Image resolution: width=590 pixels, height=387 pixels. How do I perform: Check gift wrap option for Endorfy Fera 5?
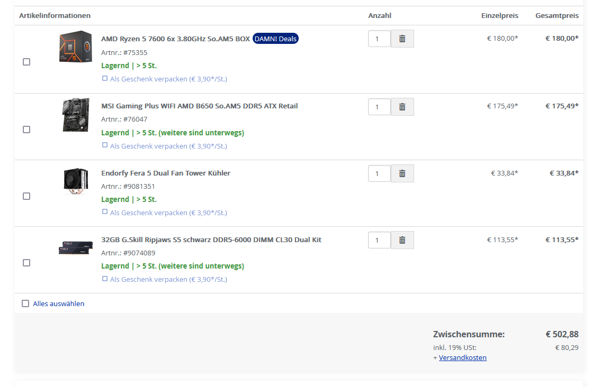tap(105, 212)
